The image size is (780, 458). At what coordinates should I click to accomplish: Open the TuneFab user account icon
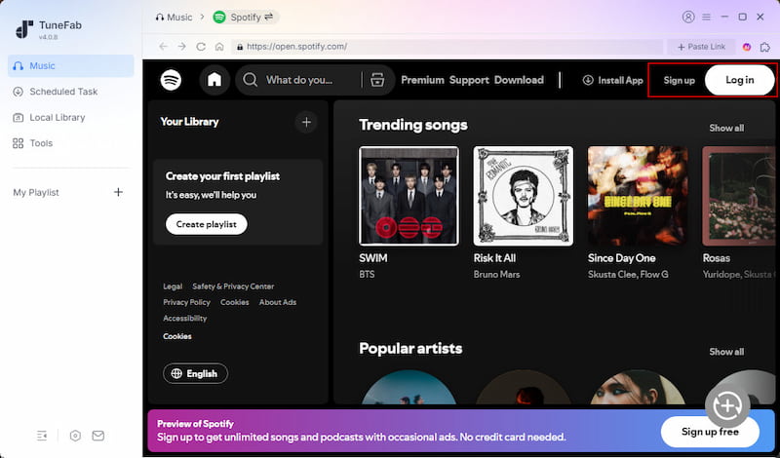tap(688, 17)
